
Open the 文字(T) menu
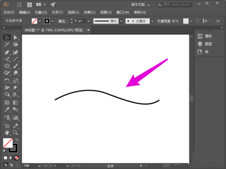pyautogui.click(x=57, y=13)
